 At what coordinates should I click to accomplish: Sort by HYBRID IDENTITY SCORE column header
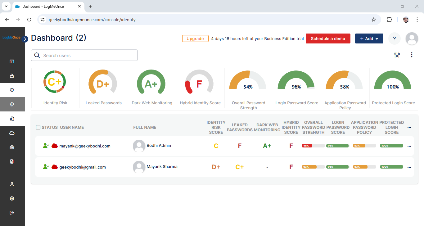[291, 127]
